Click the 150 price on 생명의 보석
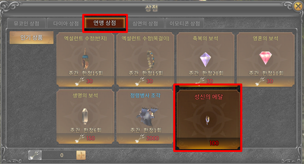The width and height of the screenshot is (304, 164). click(x=91, y=138)
